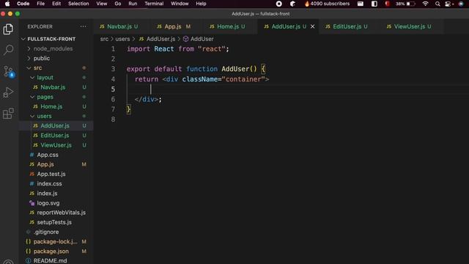Image resolution: width=469 pixels, height=264 pixels.
Task: Click the AddUser.js breadcrumb segment
Action: tap(158, 39)
